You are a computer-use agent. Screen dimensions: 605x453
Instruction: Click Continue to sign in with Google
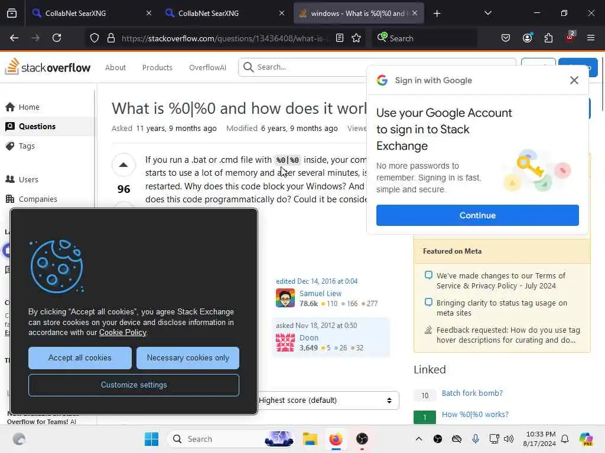pos(477,215)
